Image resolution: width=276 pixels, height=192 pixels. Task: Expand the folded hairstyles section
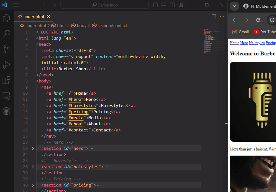coord(32,167)
